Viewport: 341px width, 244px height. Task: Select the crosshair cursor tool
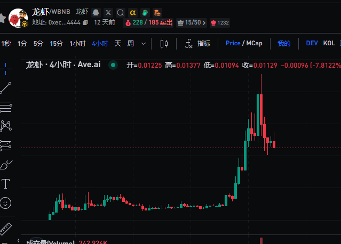(6, 69)
